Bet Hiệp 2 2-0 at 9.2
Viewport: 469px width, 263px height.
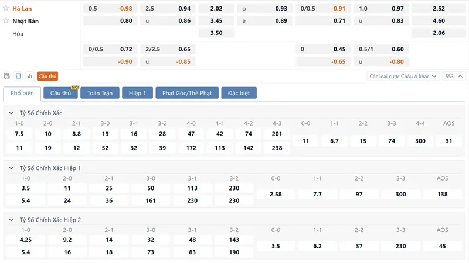(67, 240)
